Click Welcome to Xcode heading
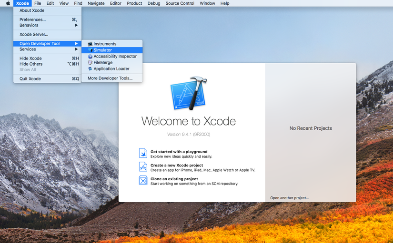Viewport: 393px width, 243px height. [189, 121]
